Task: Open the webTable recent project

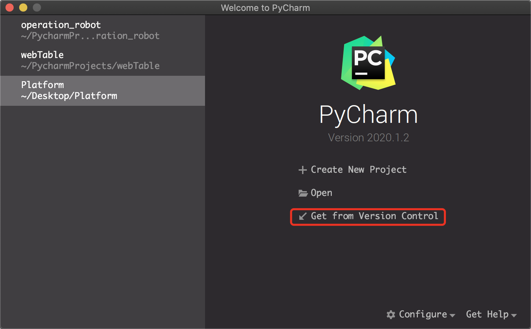Action: [103, 60]
